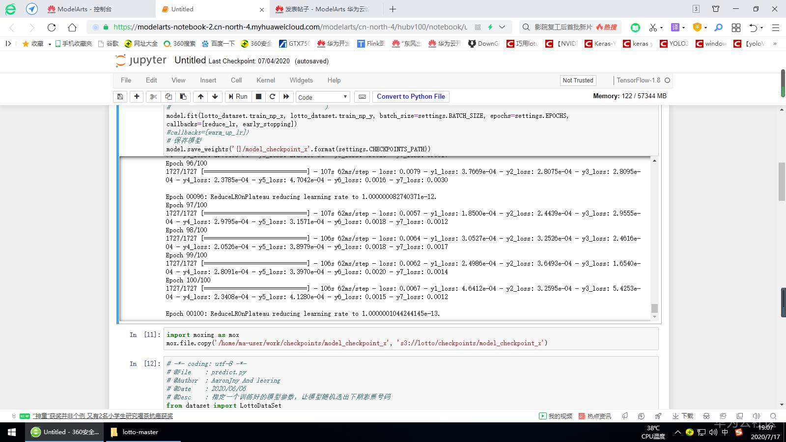The width and height of the screenshot is (786, 442).
Task: Interrupt the kernel with the stop icon
Action: [x=258, y=97]
